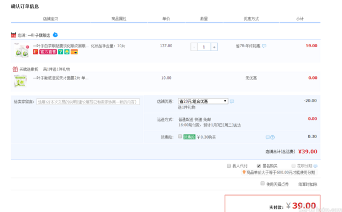Click the orange lightbulb tip icon

coord(244,172)
